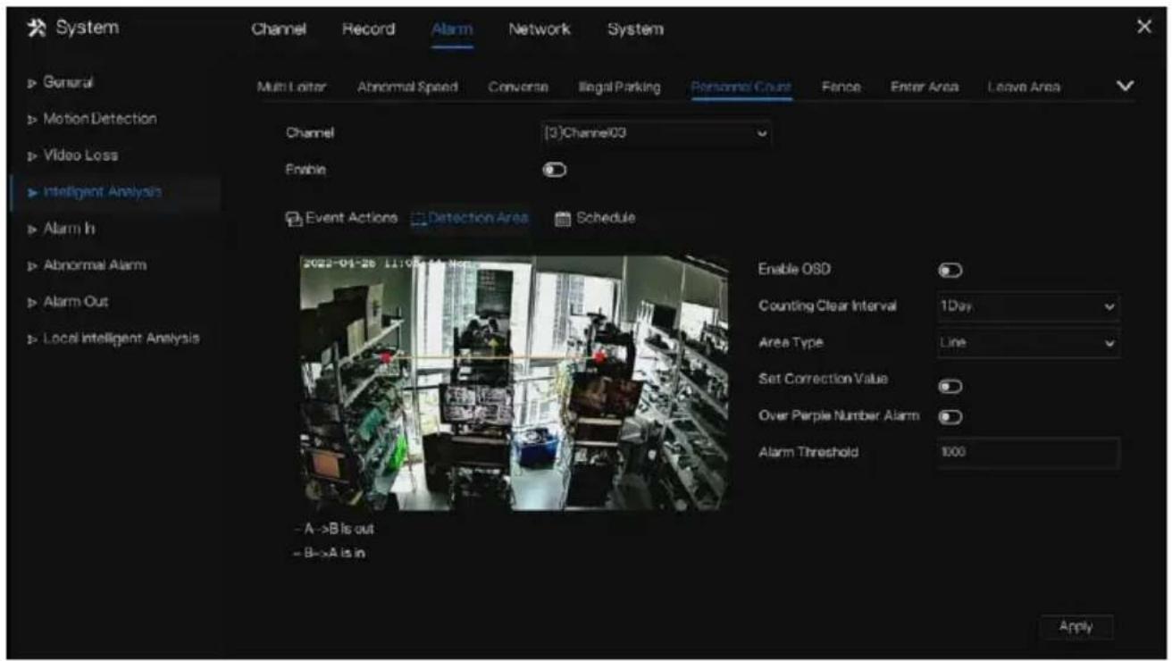Toggle the Enable switch under Channel
The image size is (1172, 661).
(x=554, y=169)
